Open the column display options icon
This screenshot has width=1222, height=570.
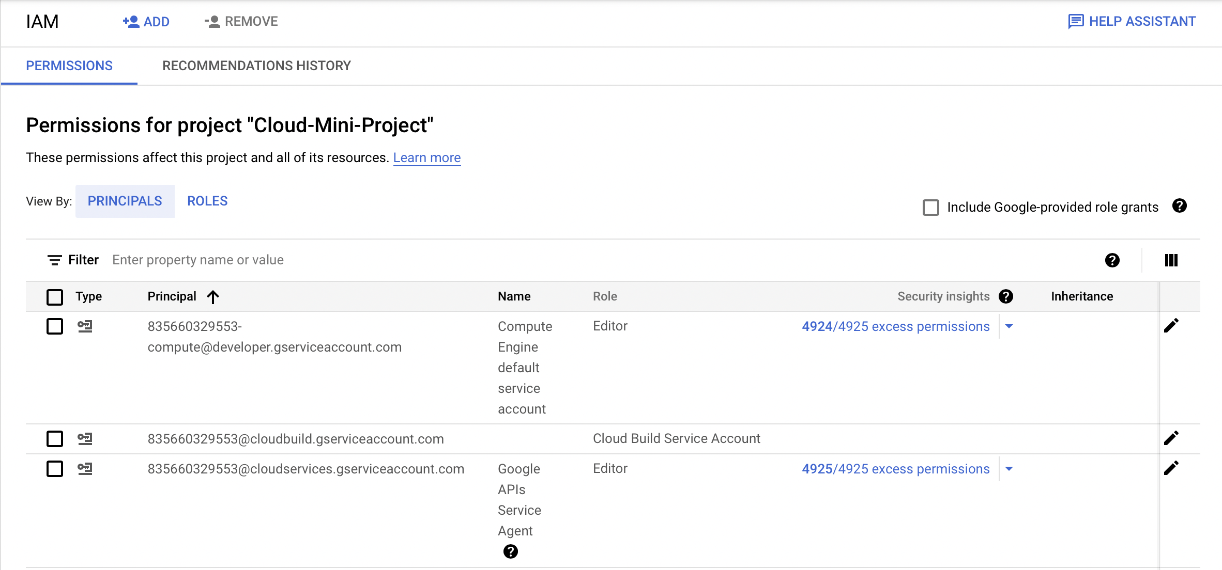[x=1171, y=260]
